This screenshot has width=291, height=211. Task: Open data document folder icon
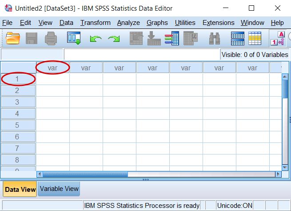coord(13,38)
